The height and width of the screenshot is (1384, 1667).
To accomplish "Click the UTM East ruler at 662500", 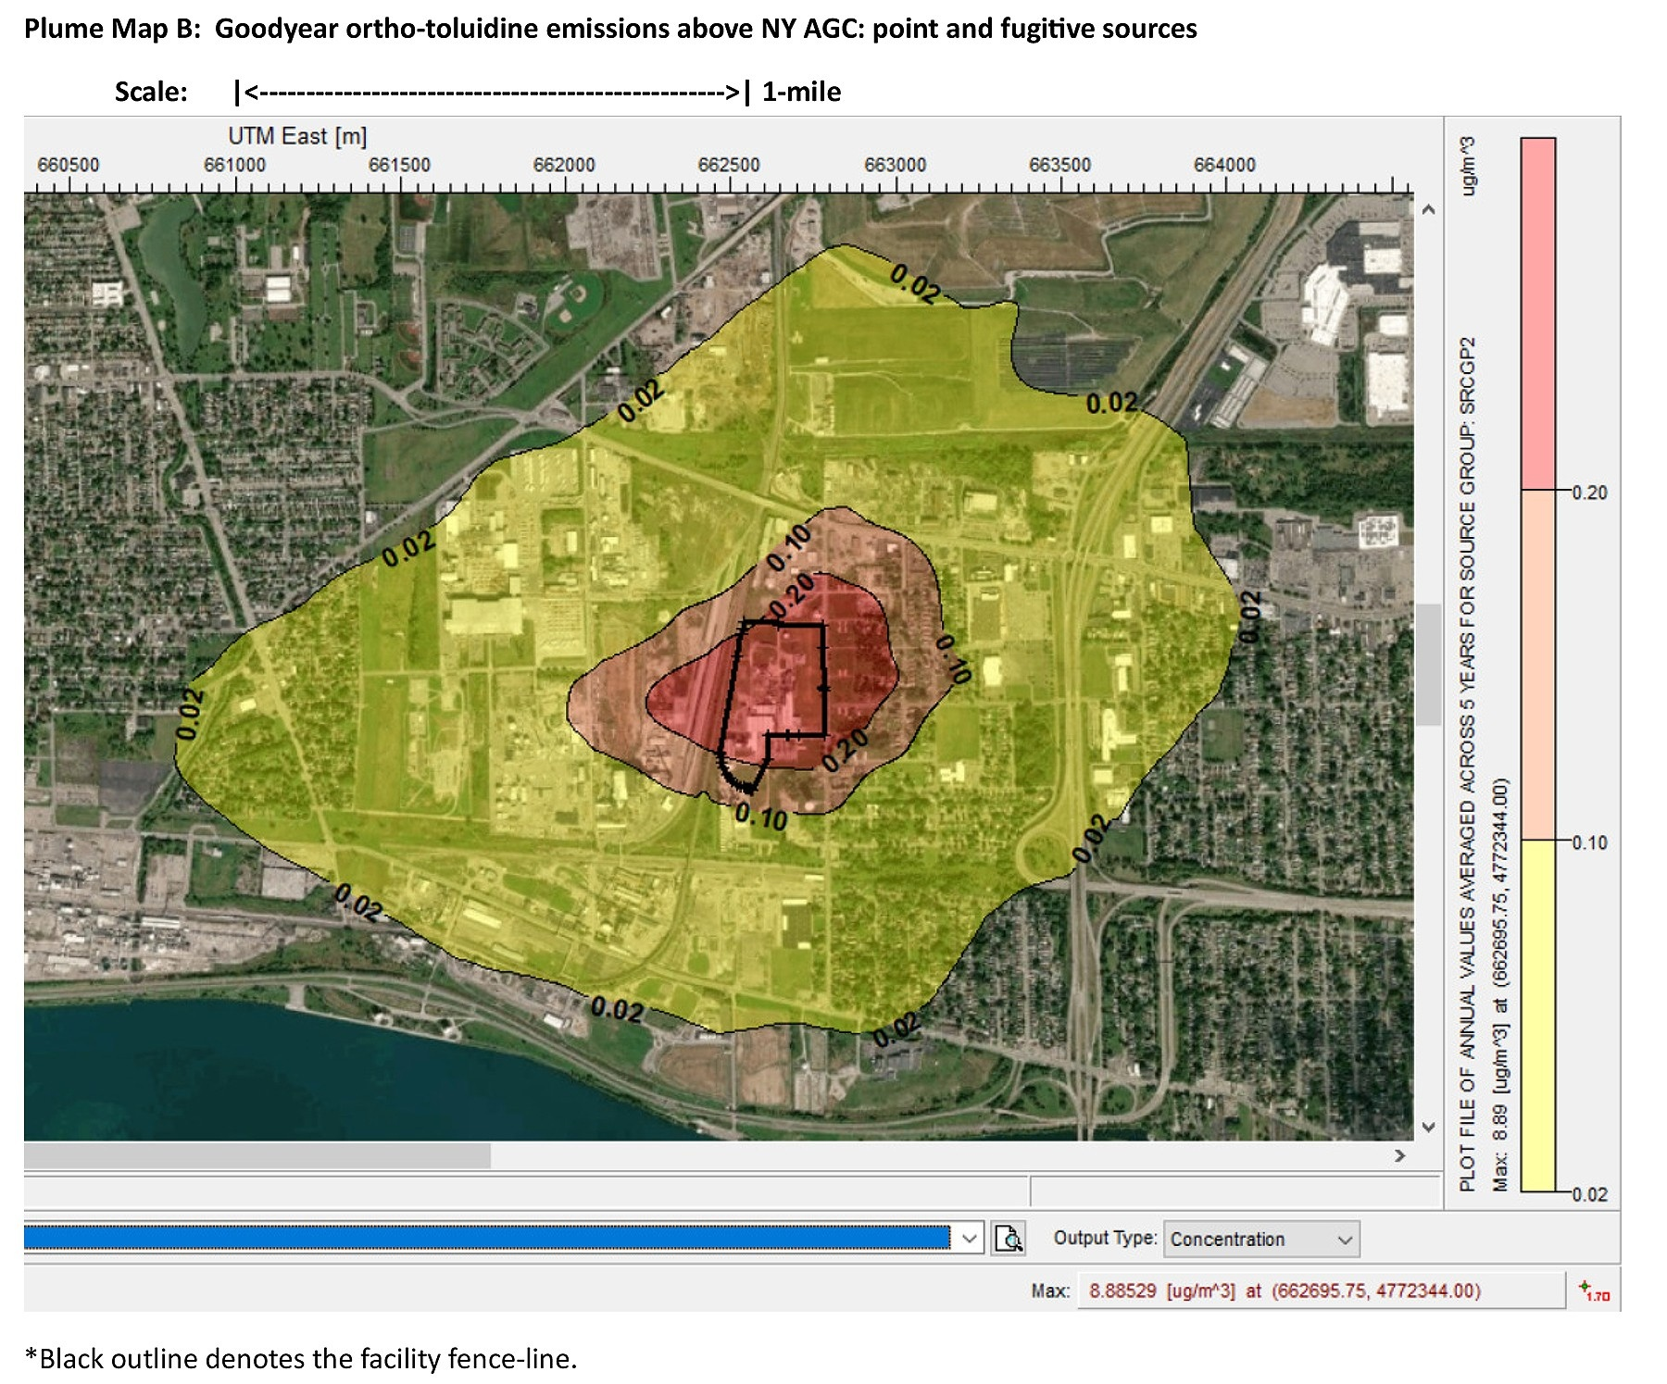I will (x=729, y=176).
